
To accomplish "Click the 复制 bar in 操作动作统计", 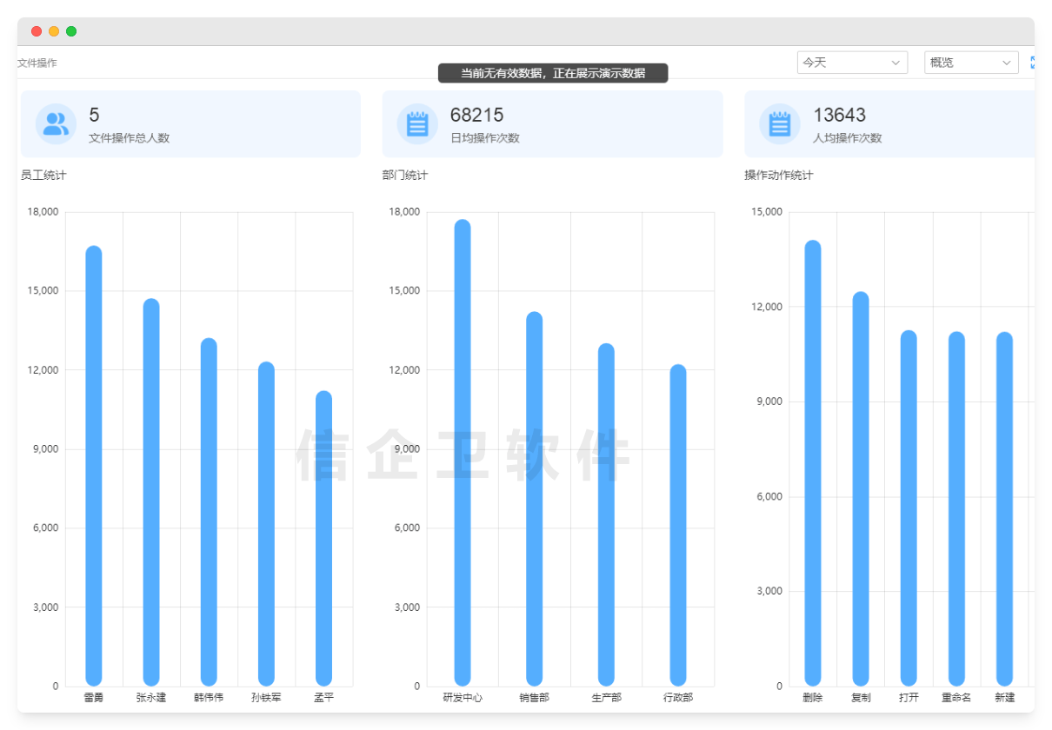I will 861,488.
